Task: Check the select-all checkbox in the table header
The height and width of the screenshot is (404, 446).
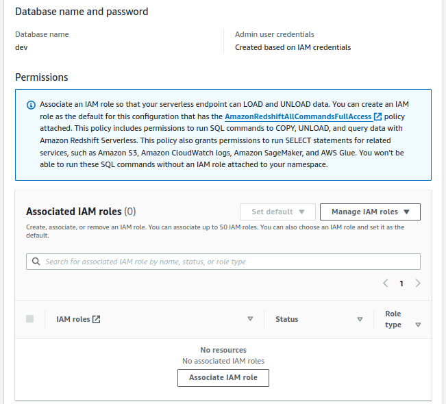Action: (30, 318)
